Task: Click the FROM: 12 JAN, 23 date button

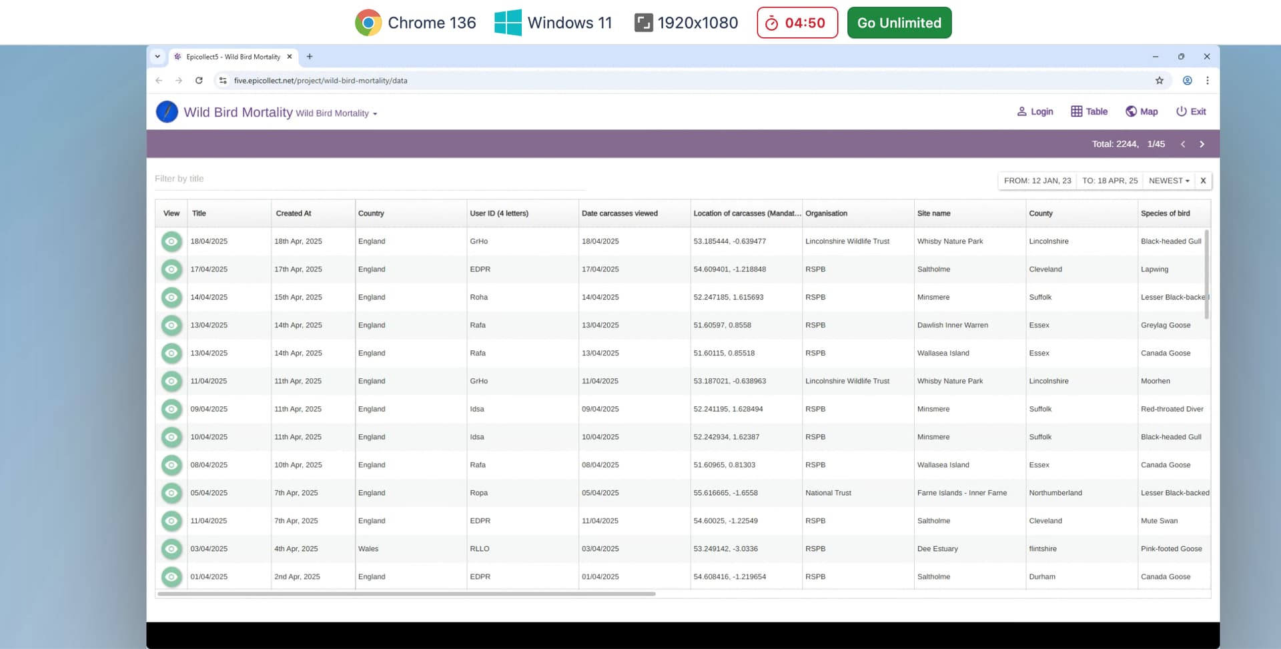Action: click(1037, 181)
